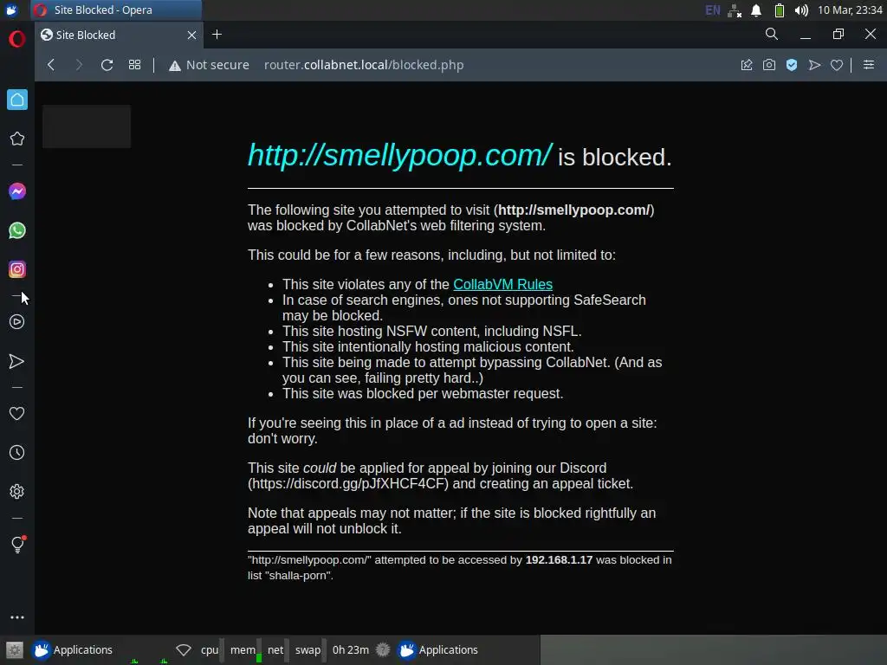The image size is (887, 665).
Task: Click the http://smellypoop.com/ heading link
Action: tap(399, 155)
